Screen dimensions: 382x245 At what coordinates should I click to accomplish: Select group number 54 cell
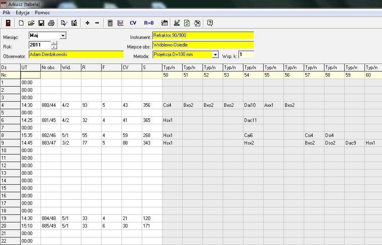click(x=253, y=75)
